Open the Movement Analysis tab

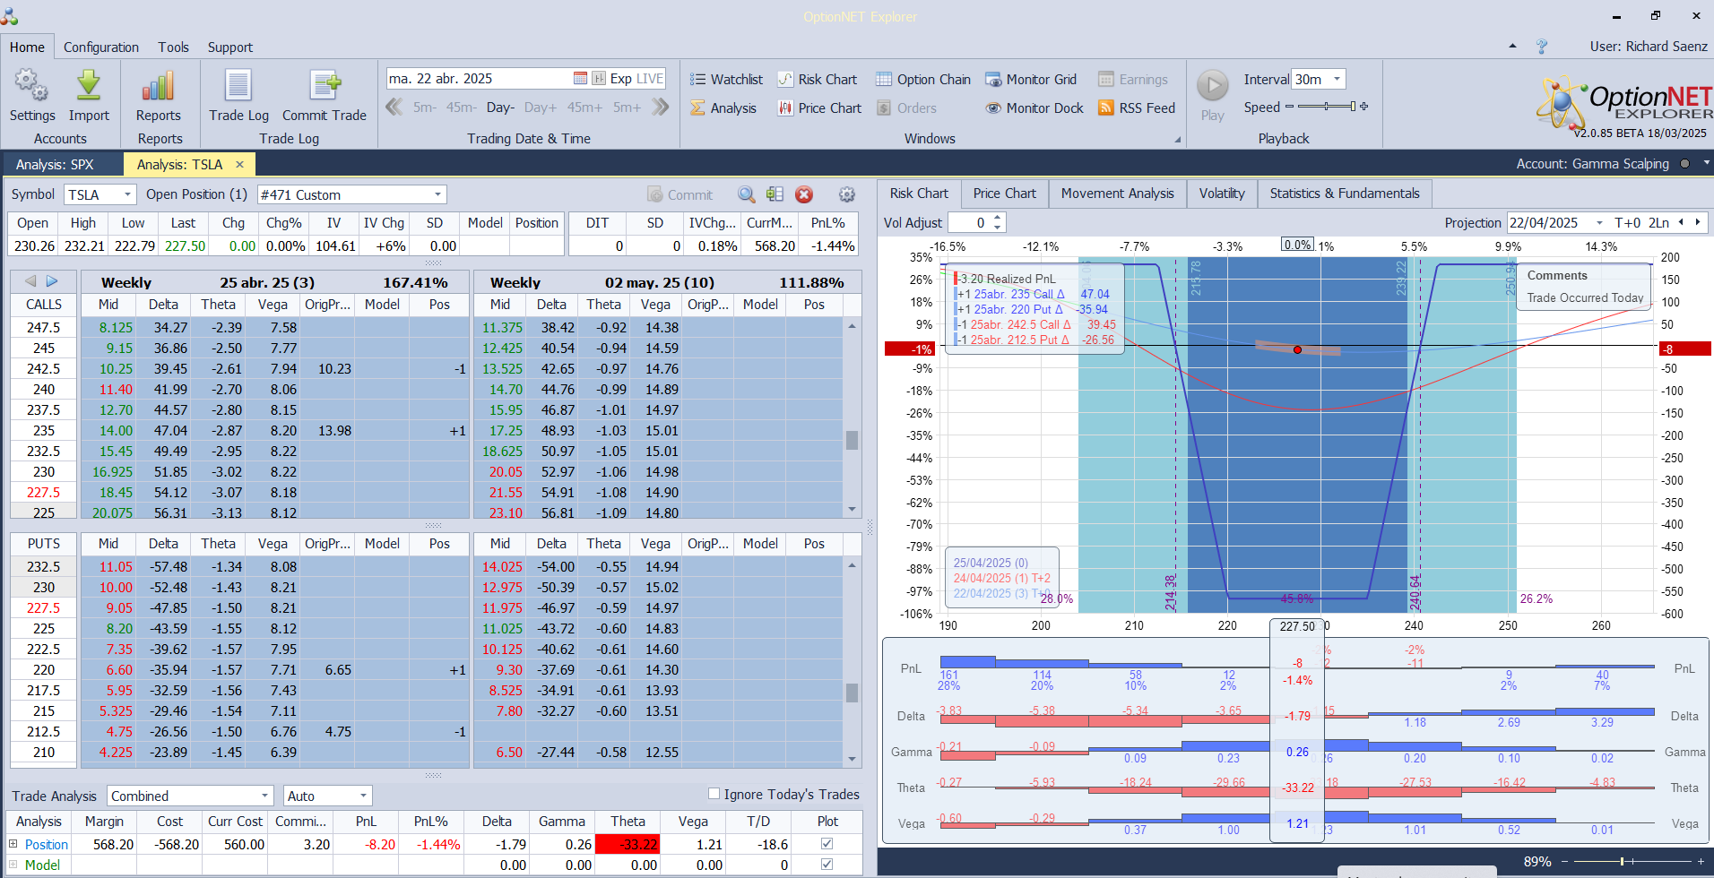point(1117,194)
